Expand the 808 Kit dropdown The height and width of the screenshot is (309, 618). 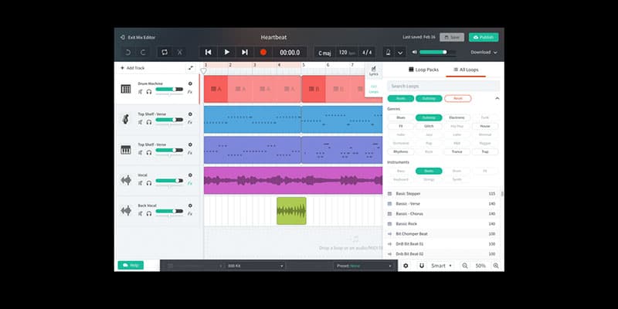255,266
